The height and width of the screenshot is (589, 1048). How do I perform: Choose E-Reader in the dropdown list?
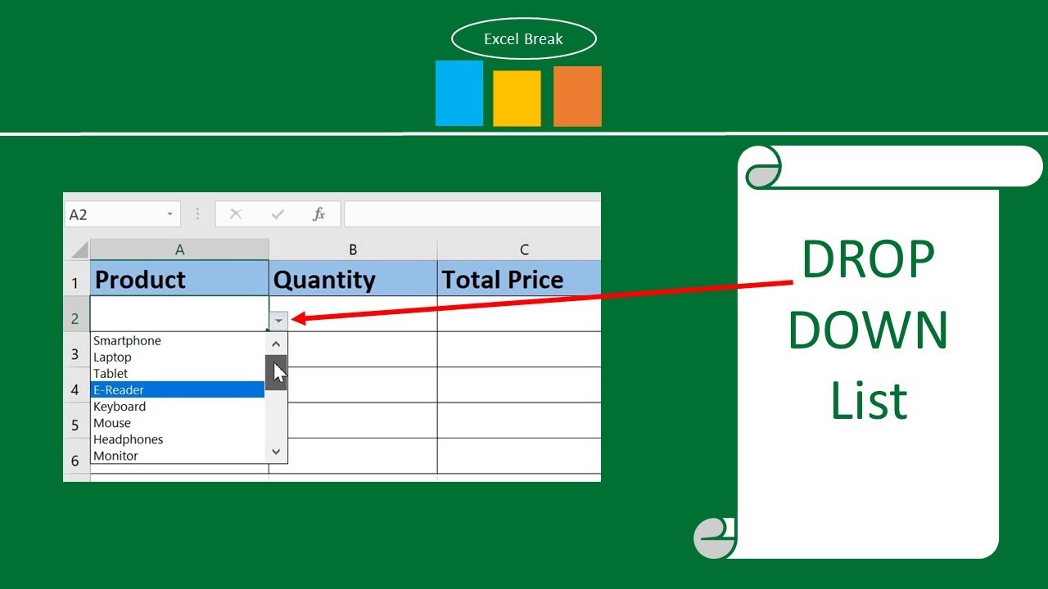pos(178,389)
